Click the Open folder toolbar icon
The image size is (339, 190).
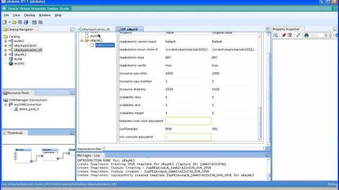(14, 22)
